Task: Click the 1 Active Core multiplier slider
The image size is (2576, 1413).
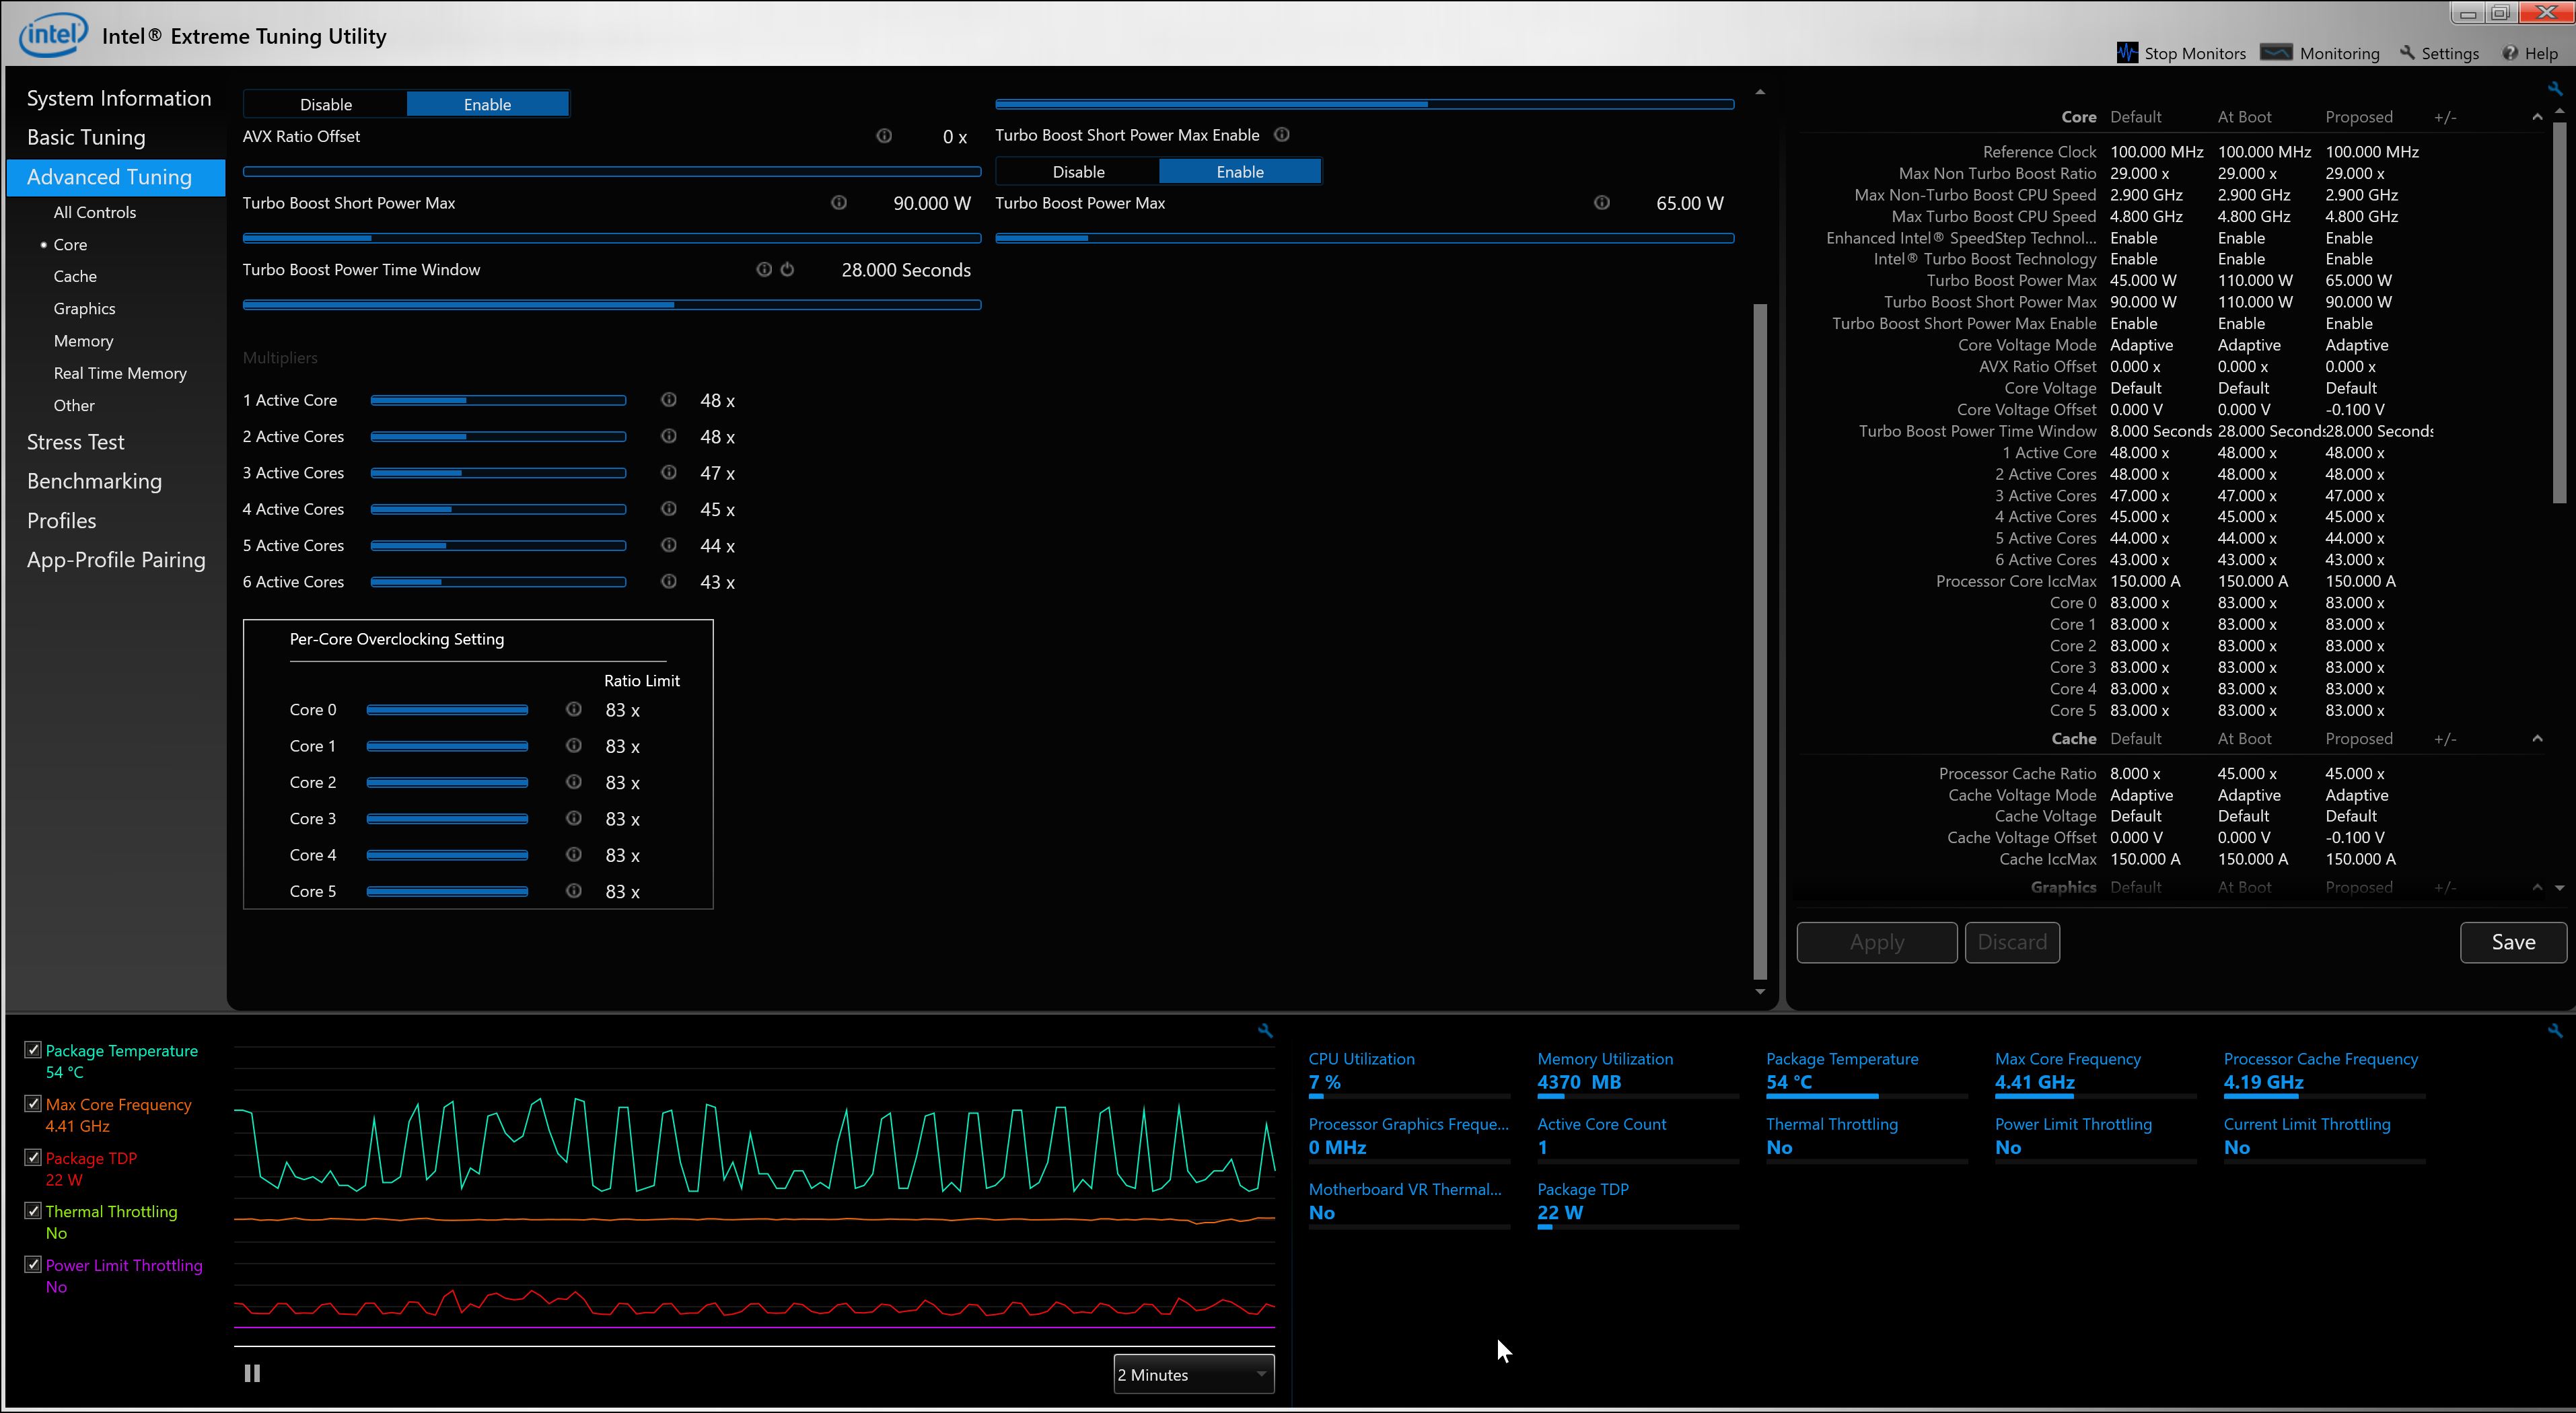Action: (498, 400)
